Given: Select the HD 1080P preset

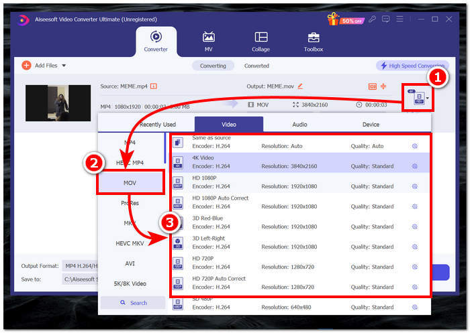Looking at the screenshot, I should 301,182.
